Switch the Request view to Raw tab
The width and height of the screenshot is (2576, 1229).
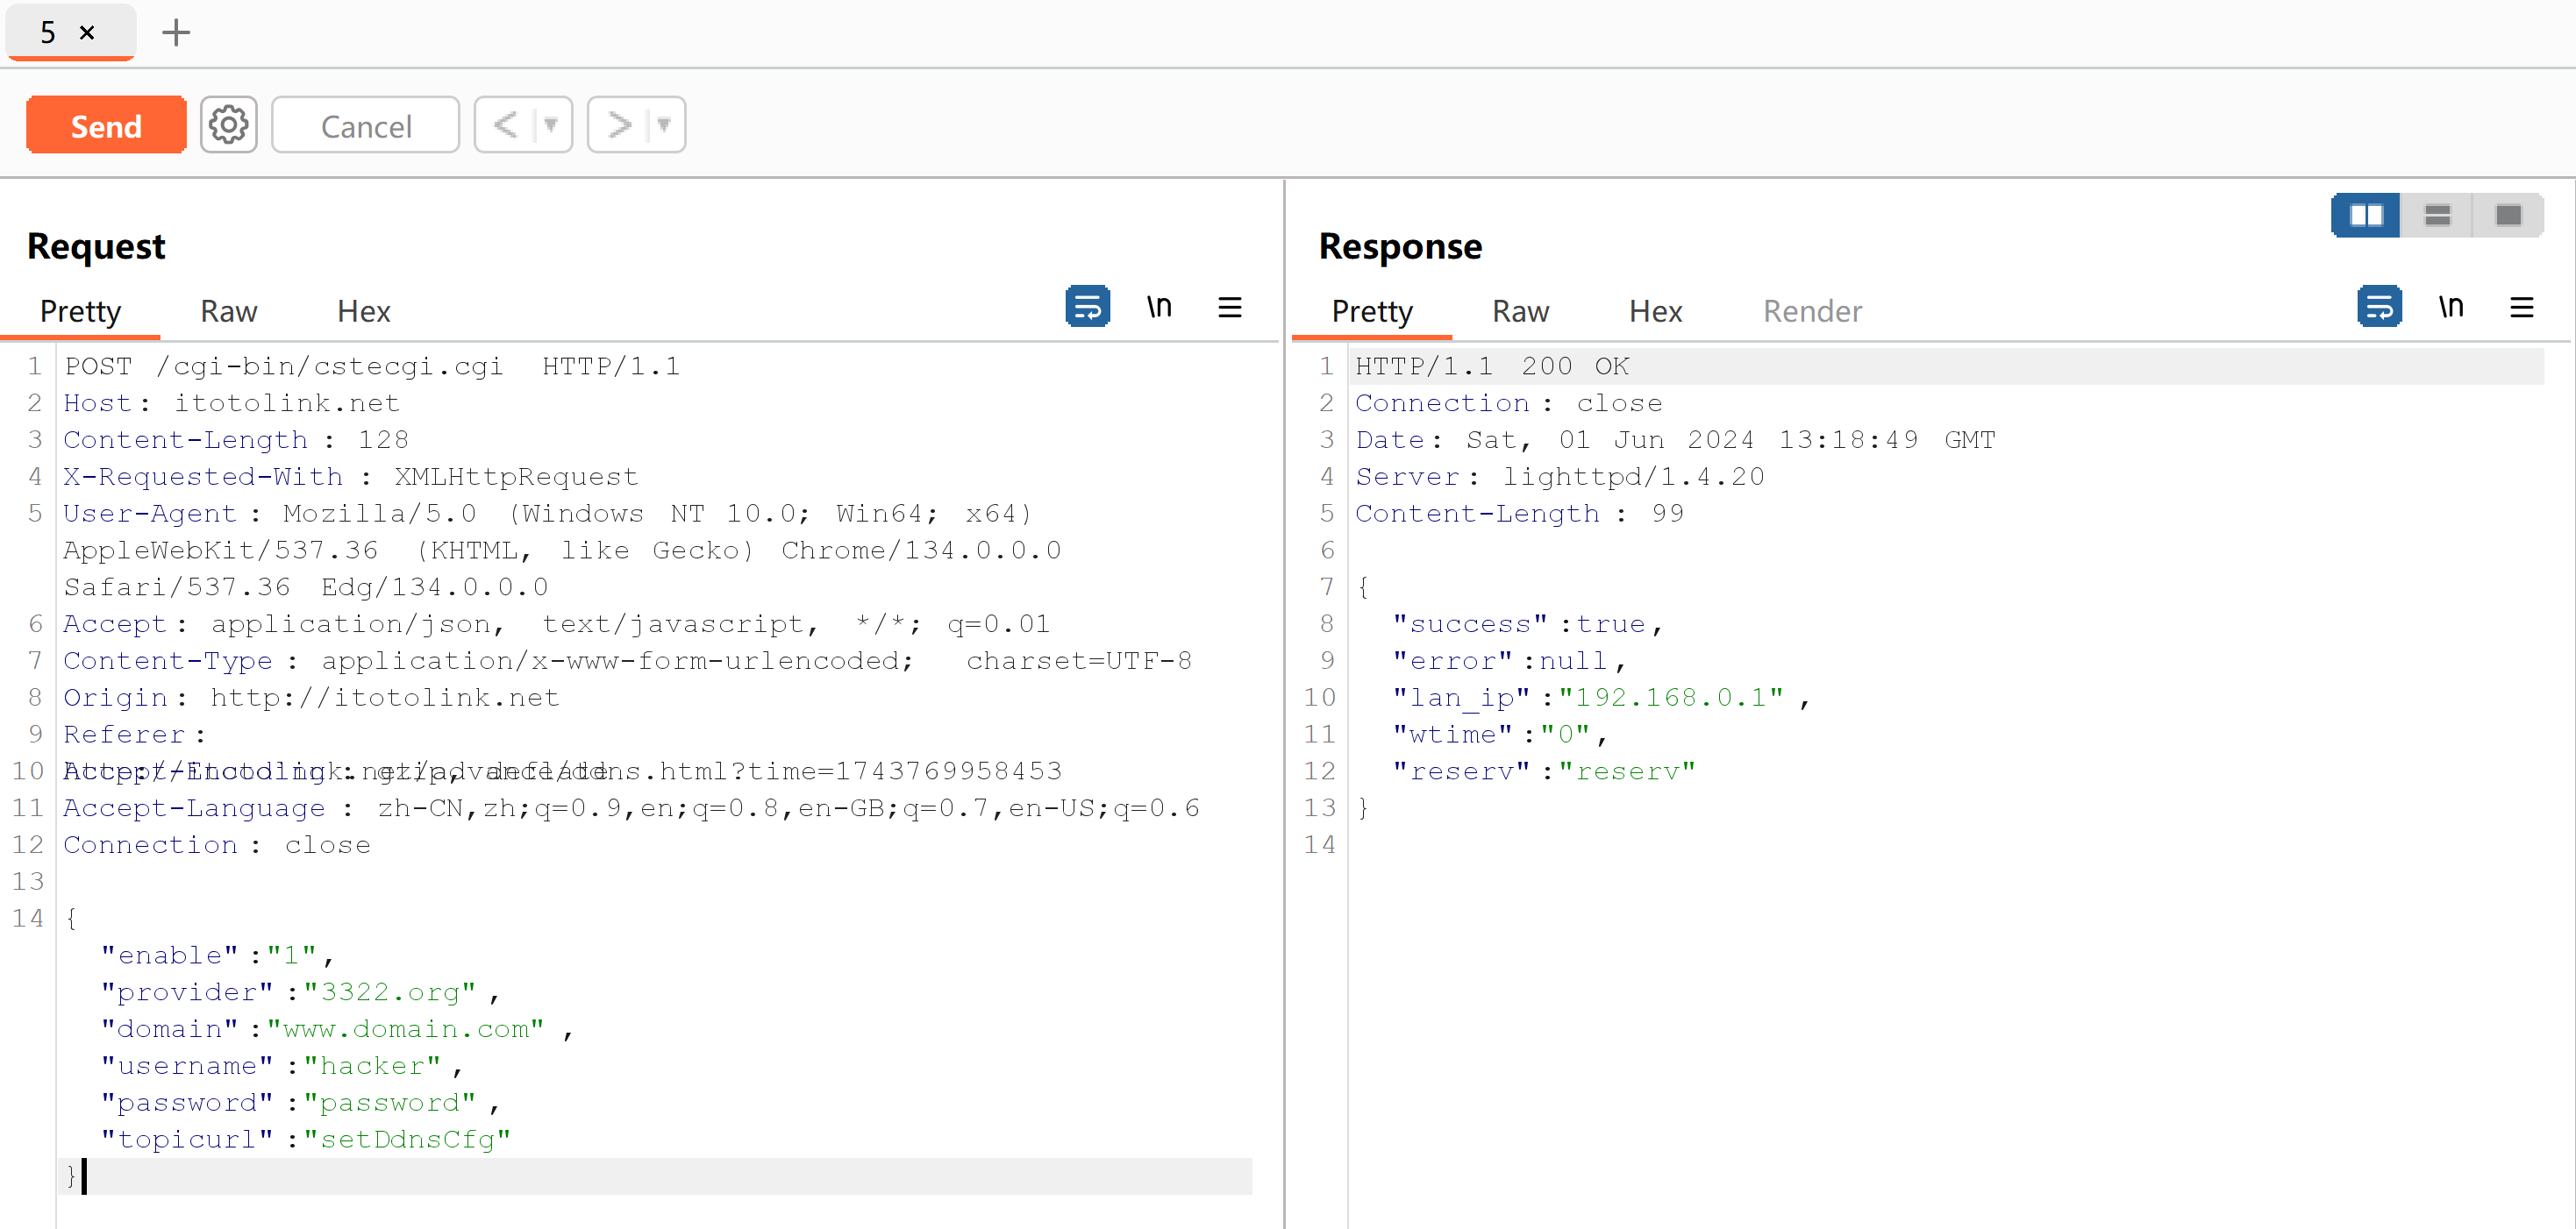pyautogui.click(x=228, y=310)
